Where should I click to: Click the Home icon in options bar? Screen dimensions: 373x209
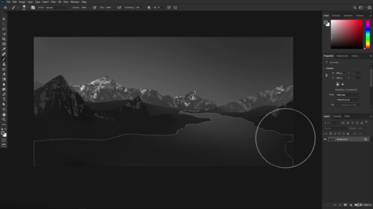(x=5, y=8)
